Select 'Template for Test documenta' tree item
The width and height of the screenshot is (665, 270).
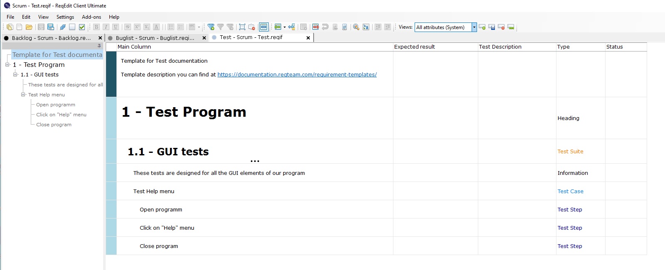pyautogui.click(x=57, y=55)
